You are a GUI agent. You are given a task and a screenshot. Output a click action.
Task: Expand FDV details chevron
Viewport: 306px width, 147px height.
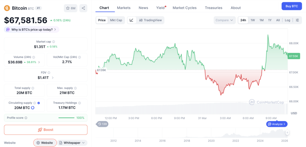click(x=53, y=78)
